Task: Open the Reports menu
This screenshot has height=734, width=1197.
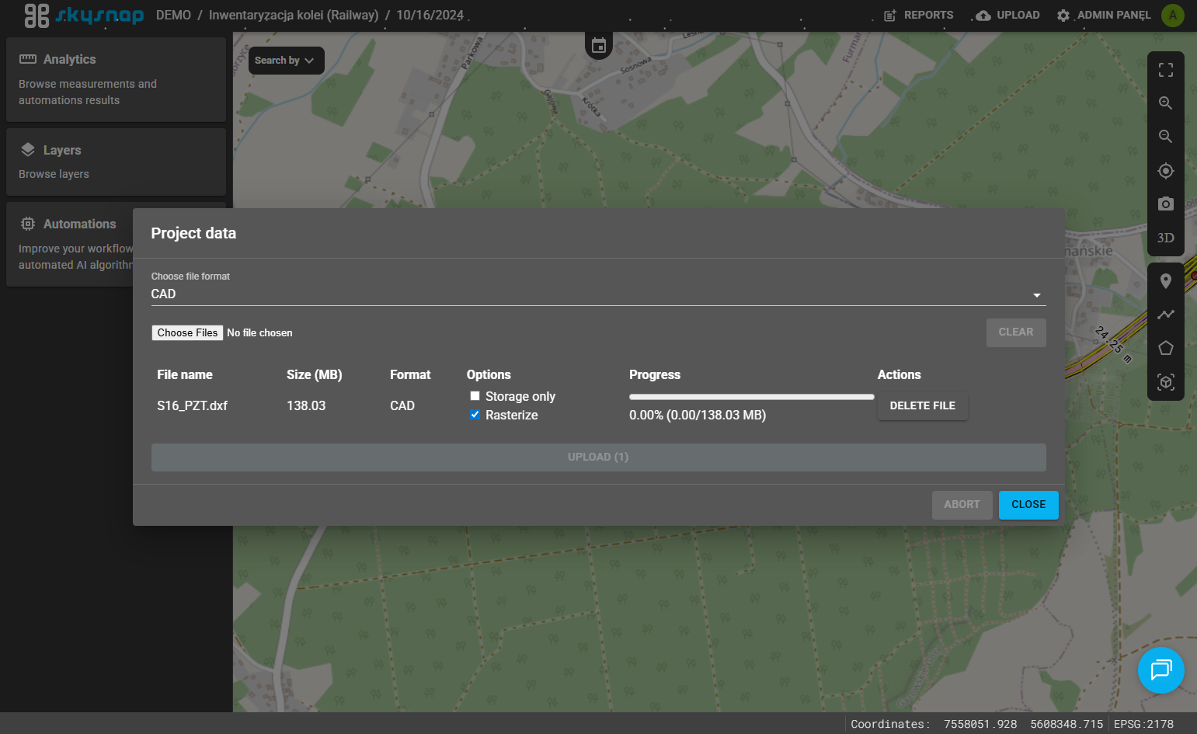Action: 918,16
